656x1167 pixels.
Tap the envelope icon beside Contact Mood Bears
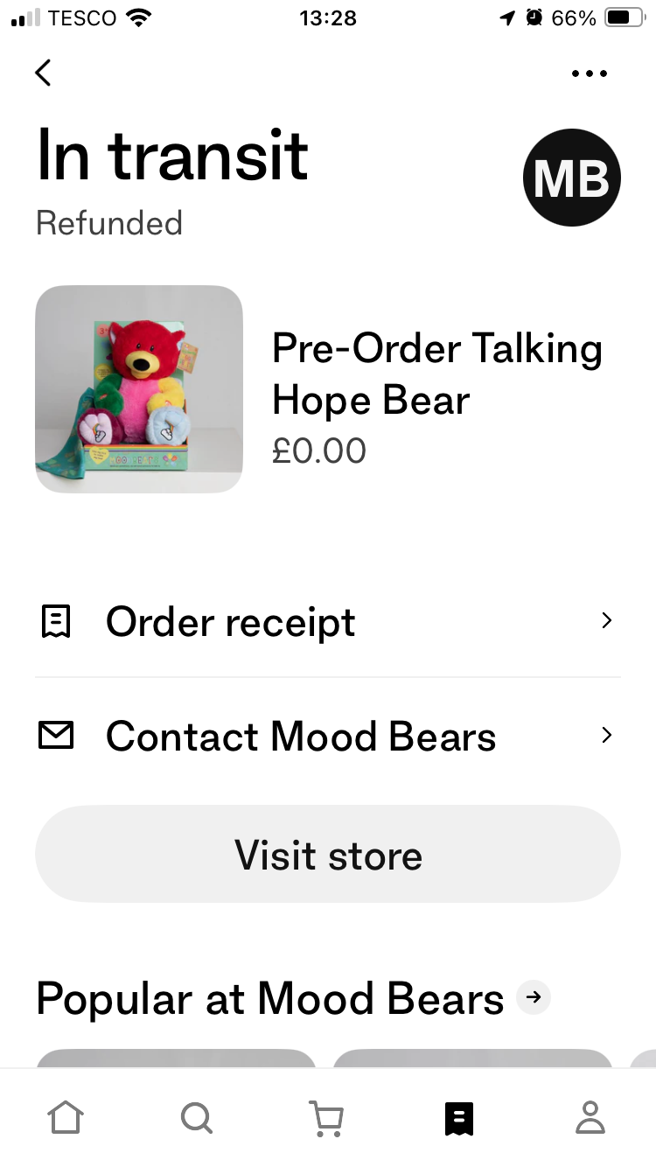[56, 736]
